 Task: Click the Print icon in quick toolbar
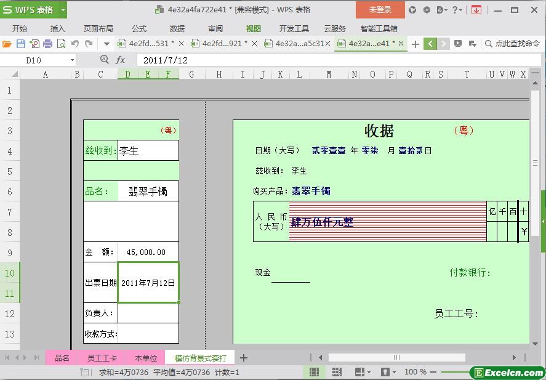pos(48,44)
